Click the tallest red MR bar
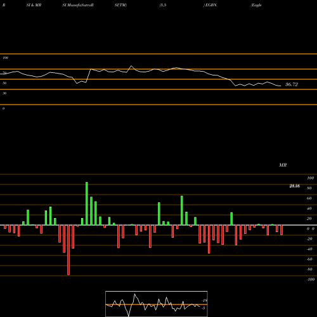The width and height of the screenshot is (317, 317). pyautogui.click(x=68, y=250)
